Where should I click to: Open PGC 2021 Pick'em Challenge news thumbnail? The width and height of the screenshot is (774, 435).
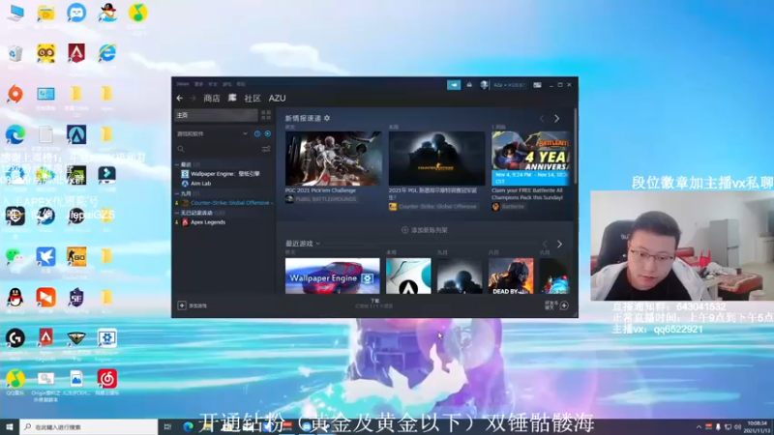pyautogui.click(x=333, y=159)
